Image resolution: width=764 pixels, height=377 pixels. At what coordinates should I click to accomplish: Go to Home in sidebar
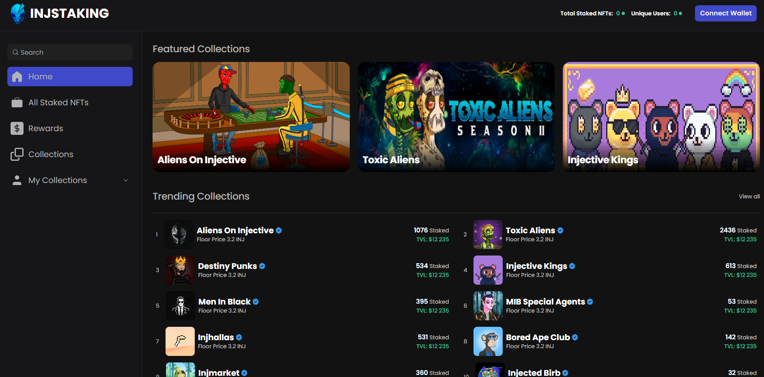click(x=70, y=77)
